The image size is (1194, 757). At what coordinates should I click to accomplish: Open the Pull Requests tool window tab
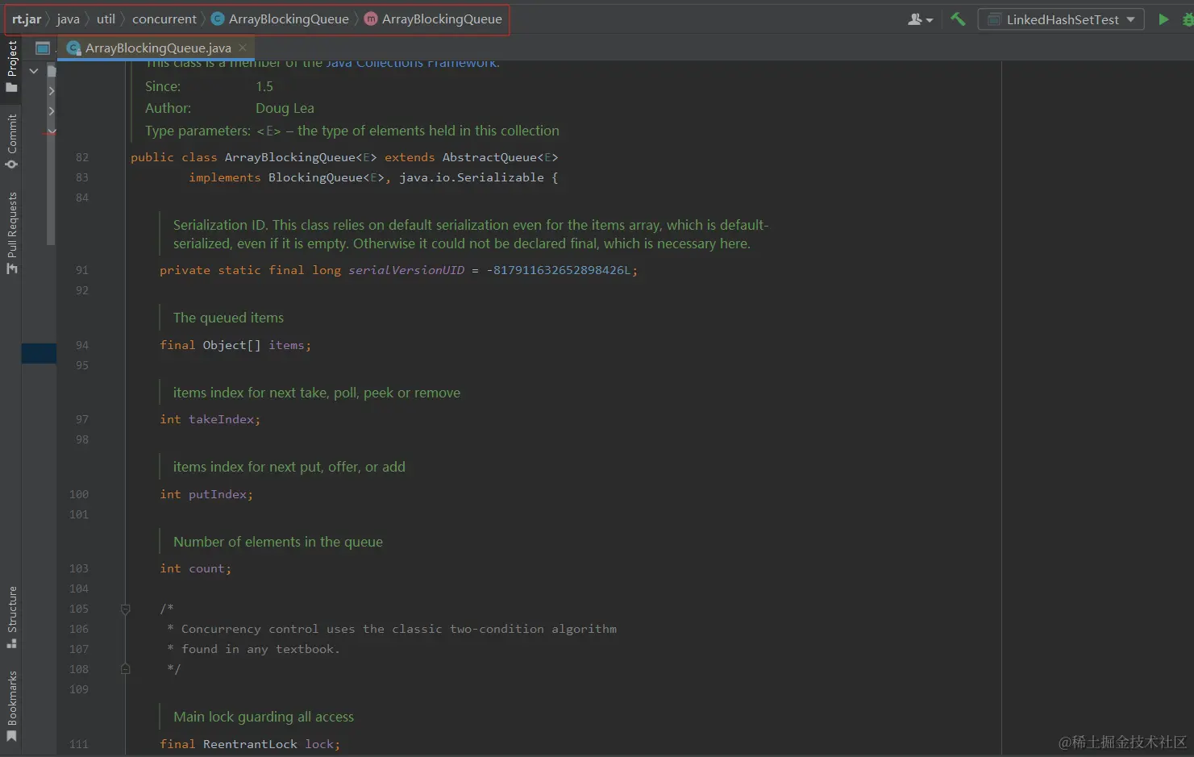11,233
